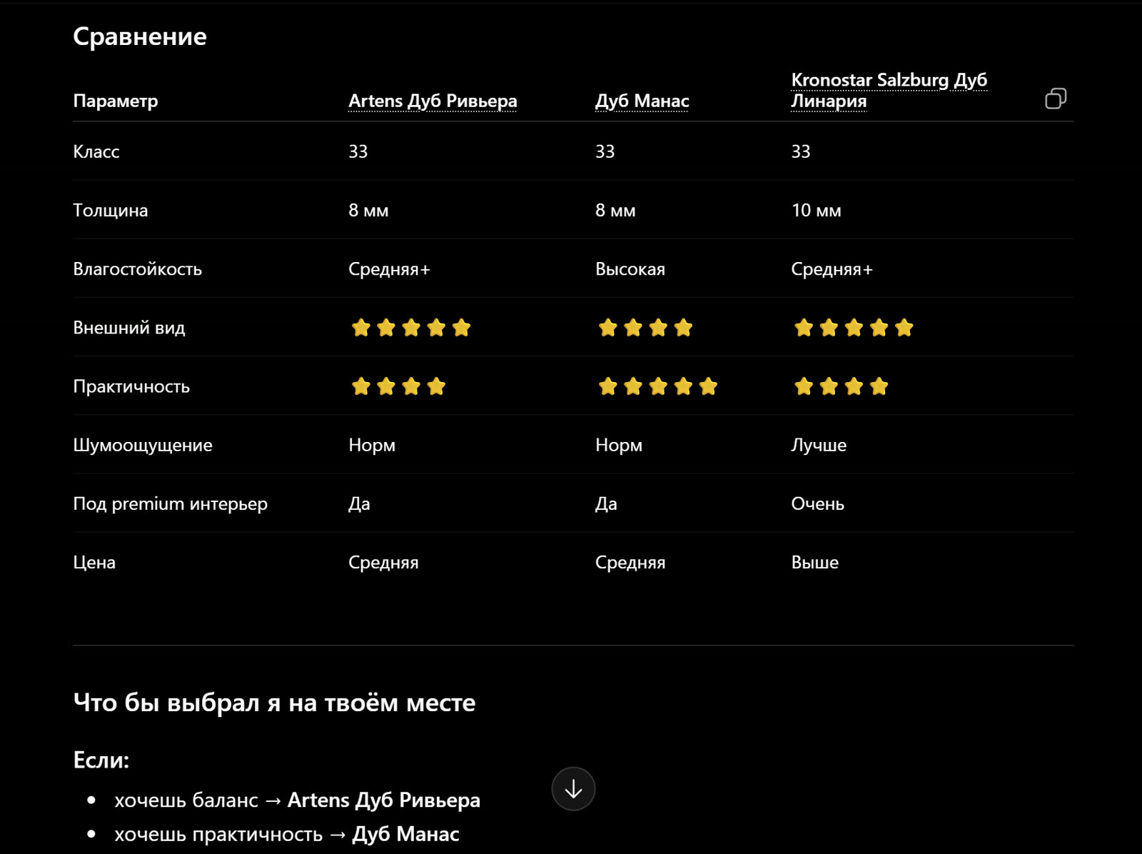Click Дуб Манас in the practicality bullet

coord(406,834)
